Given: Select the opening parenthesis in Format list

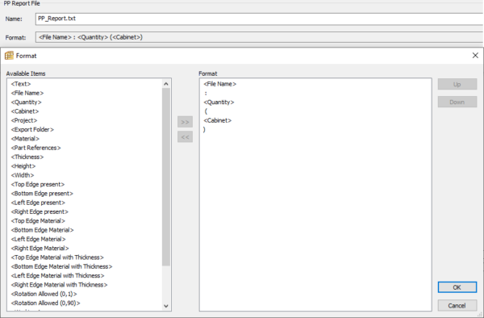Looking at the screenshot, I should pos(206,111).
